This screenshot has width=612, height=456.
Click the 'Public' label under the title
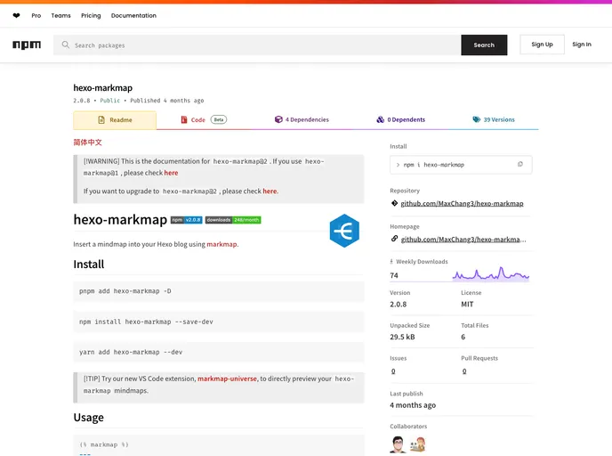click(x=110, y=101)
